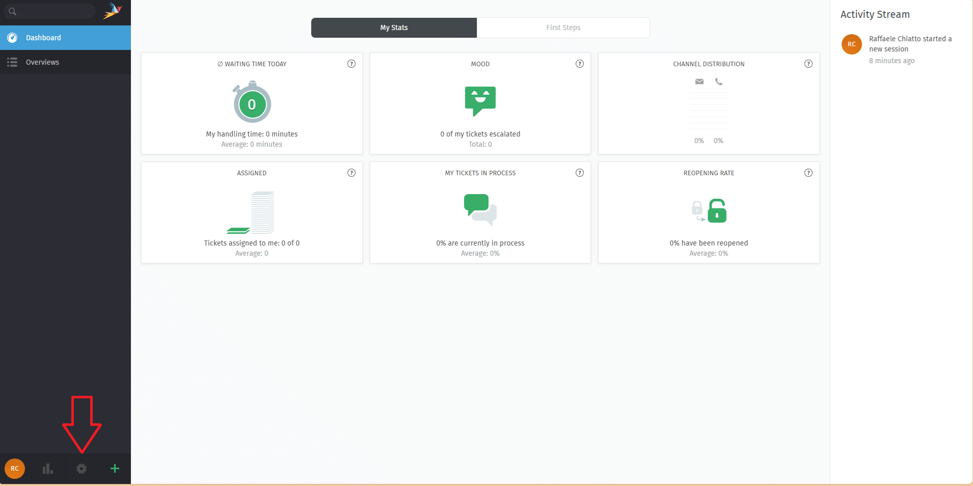Show help for My Tickets In Process
The width and height of the screenshot is (973, 486).
pyautogui.click(x=580, y=173)
